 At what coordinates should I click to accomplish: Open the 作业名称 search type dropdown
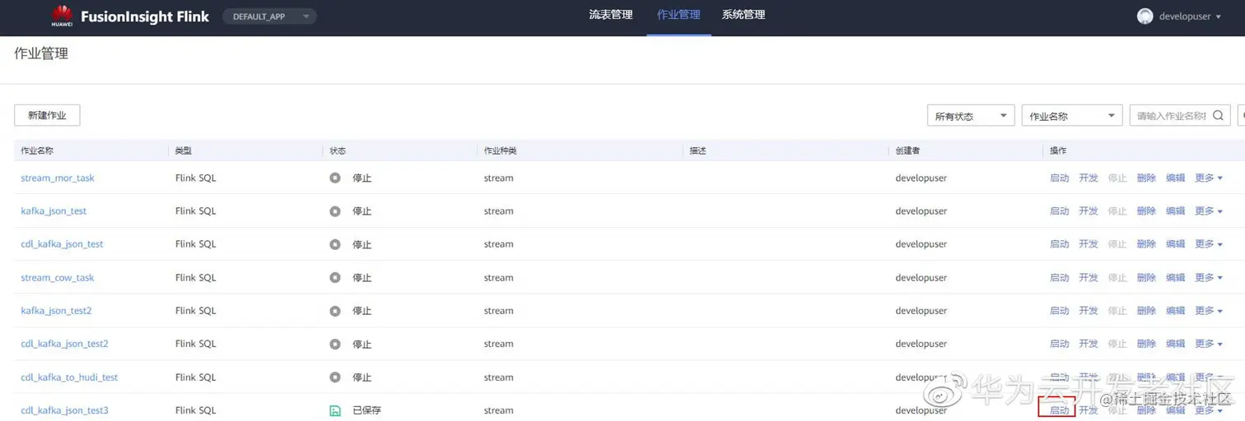pos(1072,116)
